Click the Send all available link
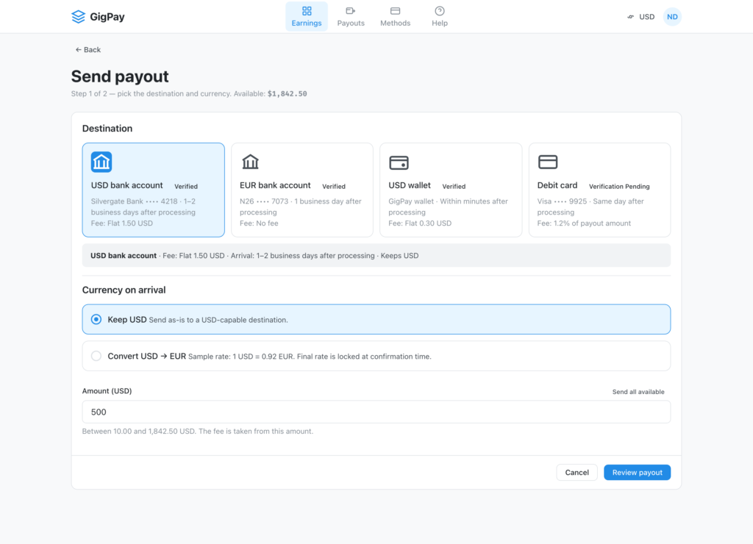 click(x=638, y=392)
